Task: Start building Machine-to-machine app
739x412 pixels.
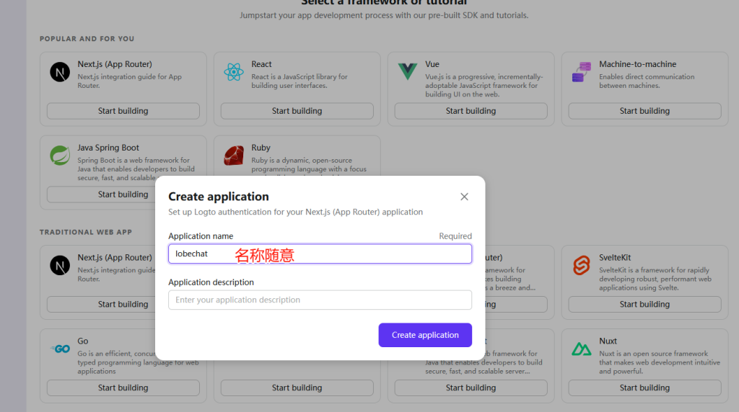Action: 644,111
